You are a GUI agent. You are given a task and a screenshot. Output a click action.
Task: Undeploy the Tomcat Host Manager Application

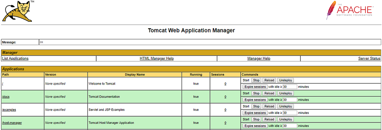tap(285, 120)
